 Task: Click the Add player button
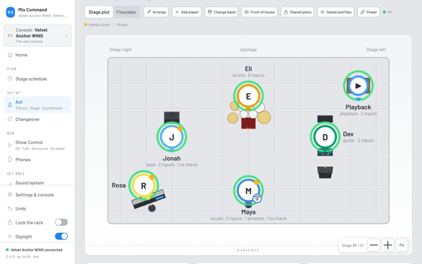click(187, 12)
